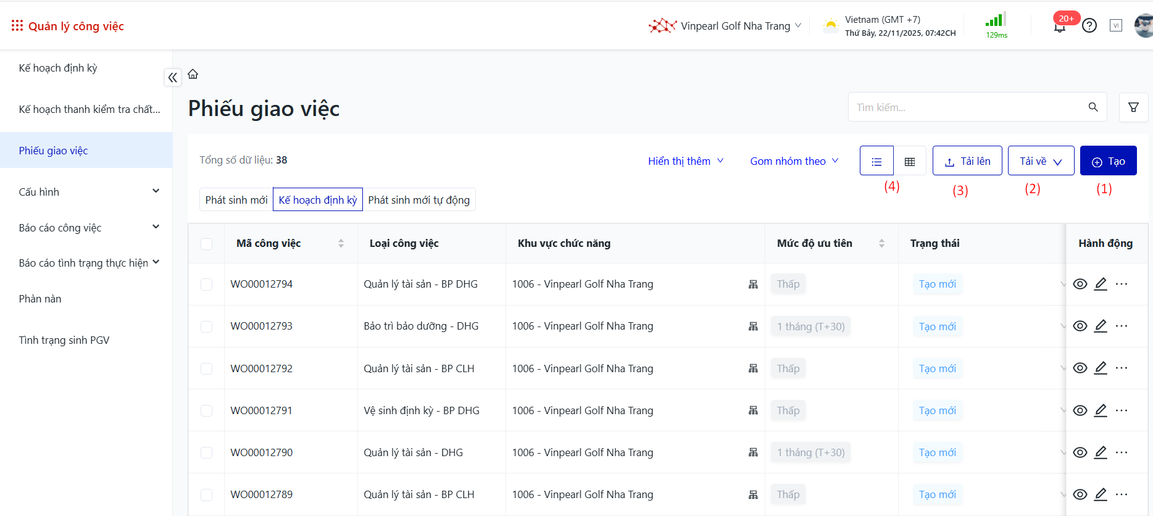Select Phát sinh mới tự động tab

pyautogui.click(x=419, y=200)
